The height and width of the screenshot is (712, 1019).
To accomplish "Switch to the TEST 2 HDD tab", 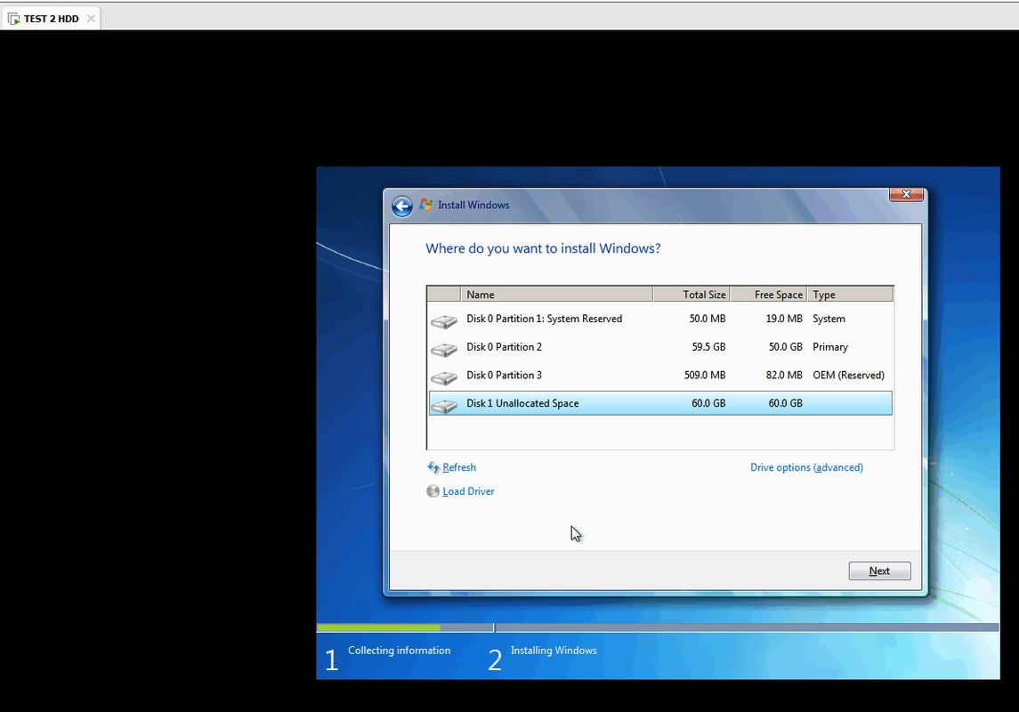I will coord(51,19).
